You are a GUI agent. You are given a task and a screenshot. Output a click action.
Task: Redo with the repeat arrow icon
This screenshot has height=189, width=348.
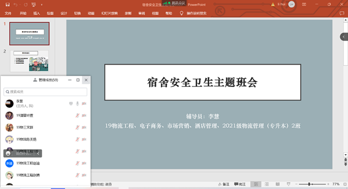(x=26, y=4)
